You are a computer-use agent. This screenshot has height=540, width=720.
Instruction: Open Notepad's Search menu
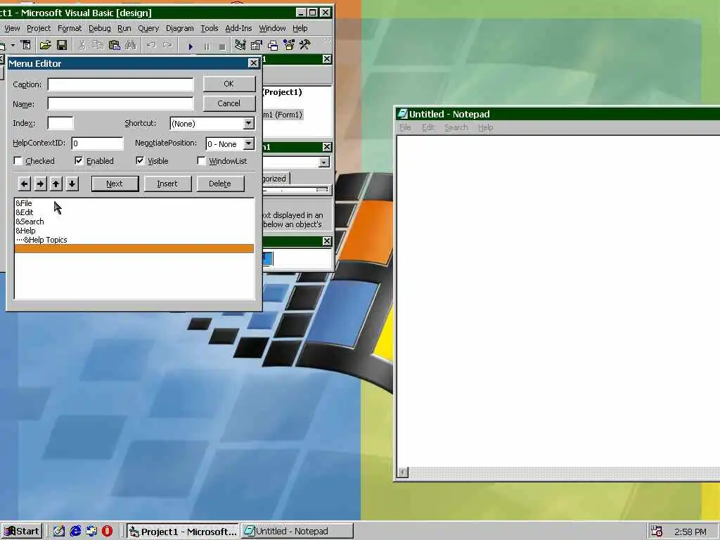456,128
